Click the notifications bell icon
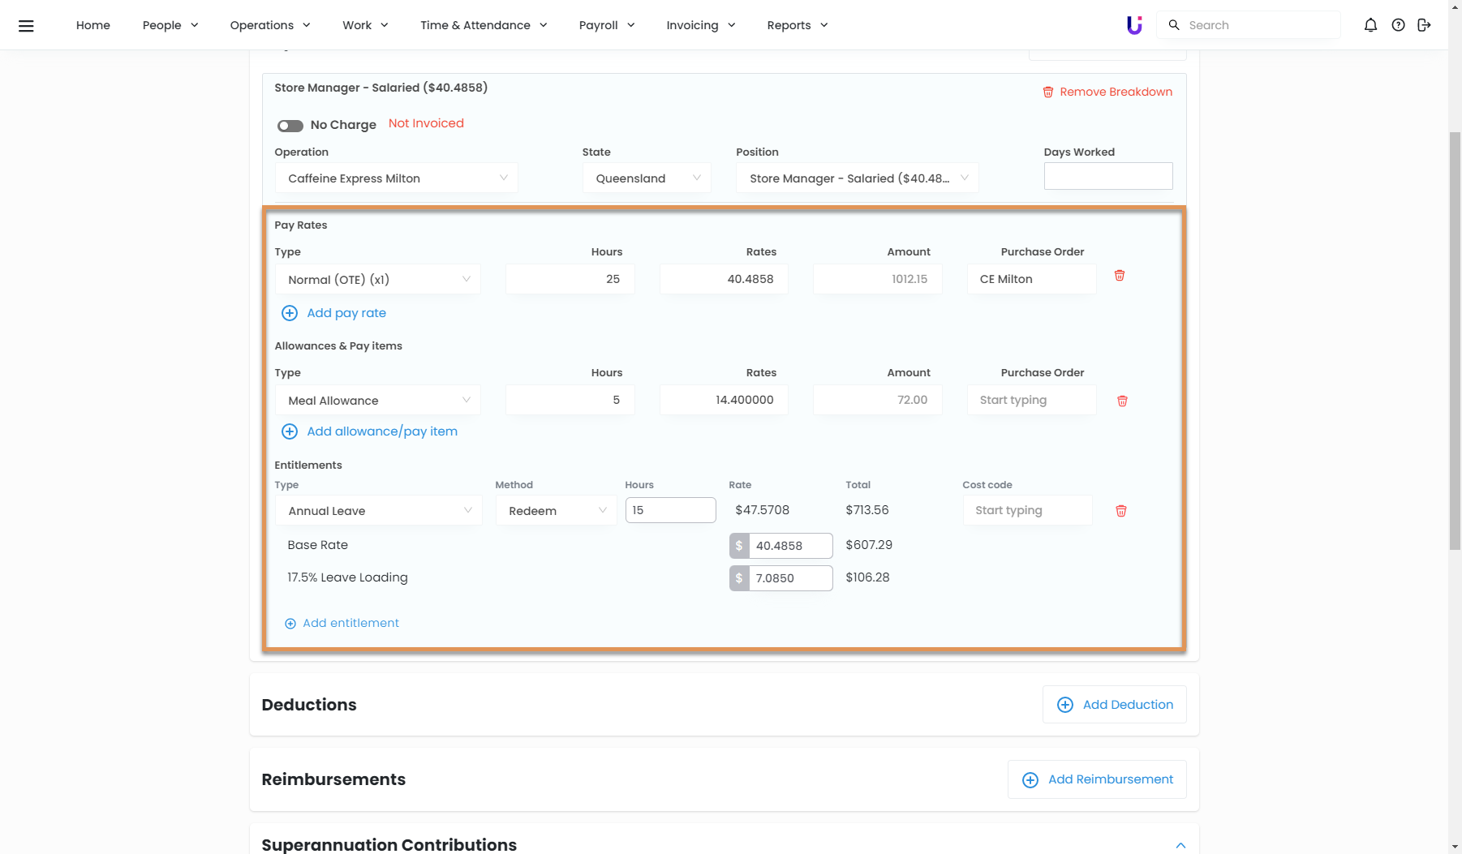 click(x=1370, y=25)
